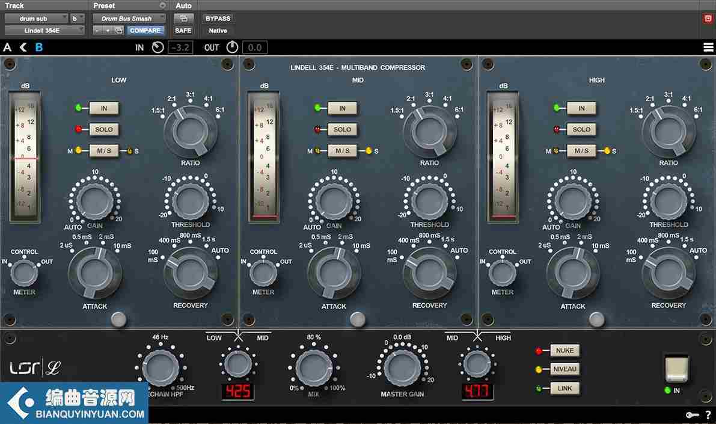Toggle the MID band M/S switch
The width and height of the screenshot is (716, 424).
tap(343, 150)
